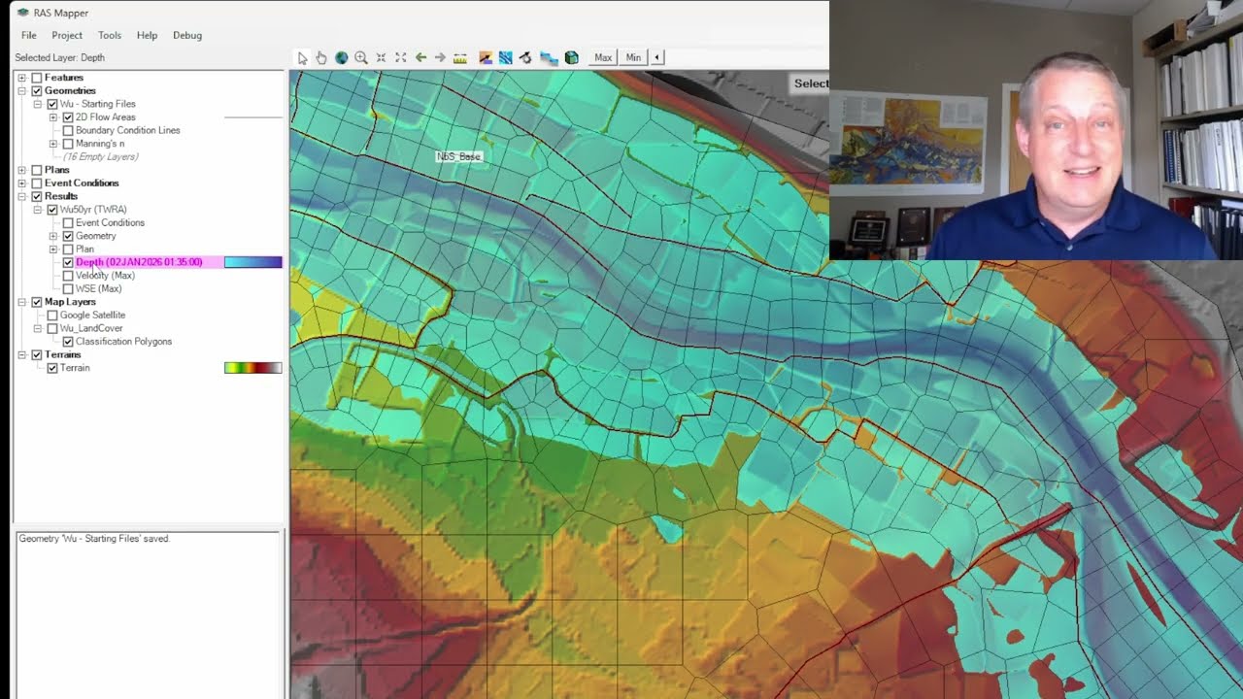Select the (16 Empty Layers) item
The height and width of the screenshot is (699, 1243).
100,156
